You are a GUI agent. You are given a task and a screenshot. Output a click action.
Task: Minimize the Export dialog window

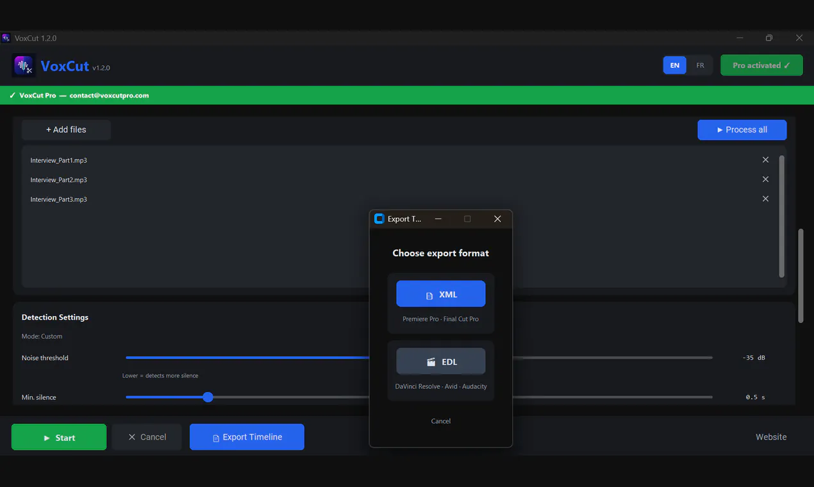point(438,219)
